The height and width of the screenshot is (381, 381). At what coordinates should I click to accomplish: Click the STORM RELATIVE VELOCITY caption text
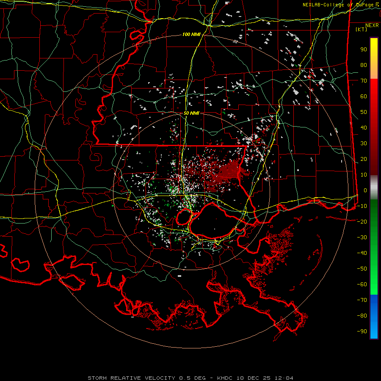[132, 378]
